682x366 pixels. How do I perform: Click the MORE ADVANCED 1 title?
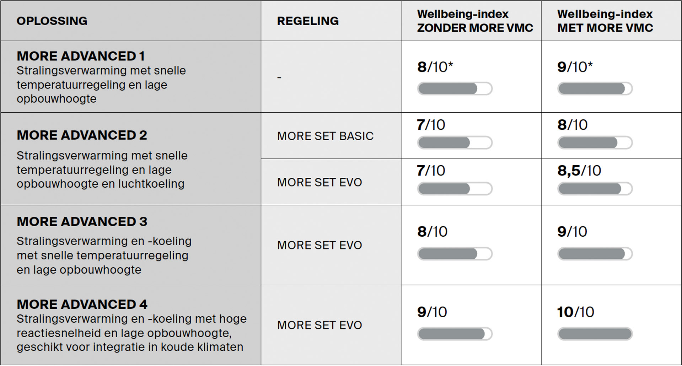click(x=81, y=56)
